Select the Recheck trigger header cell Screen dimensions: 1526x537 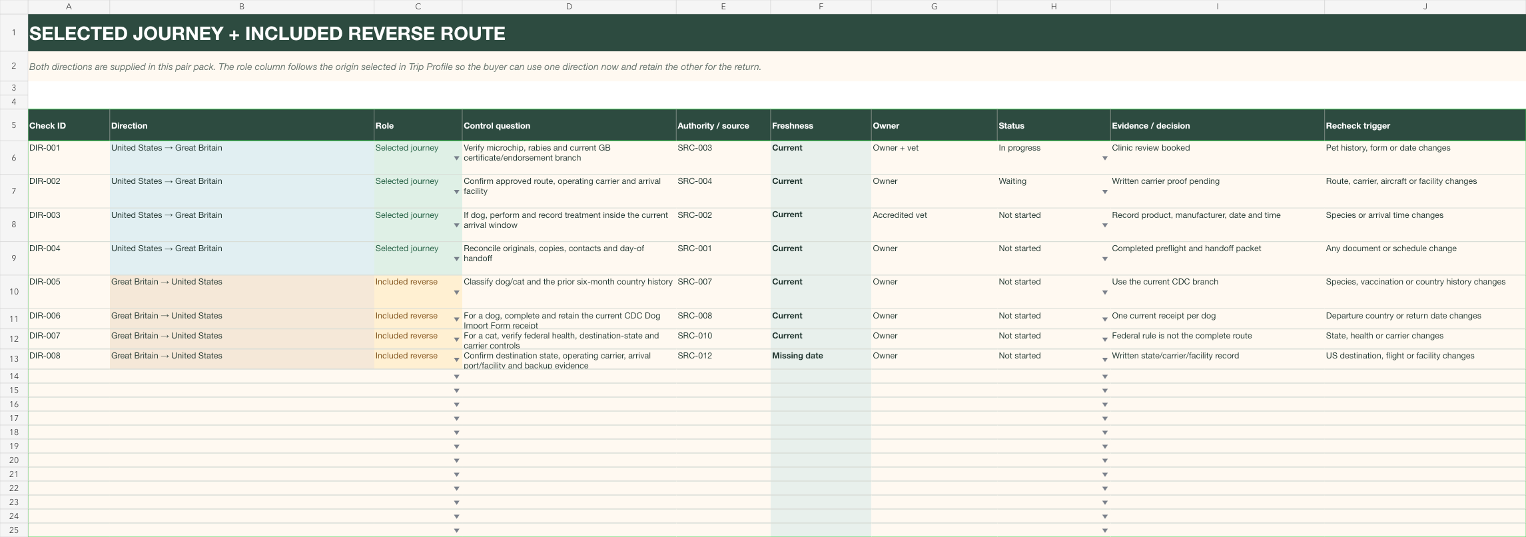pos(1425,125)
